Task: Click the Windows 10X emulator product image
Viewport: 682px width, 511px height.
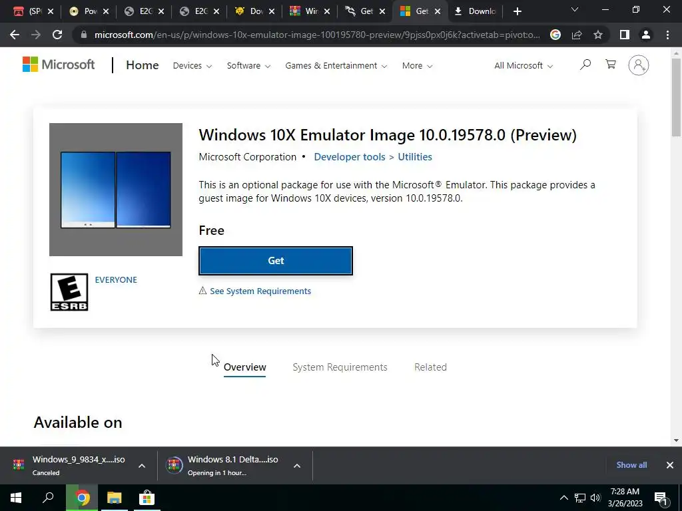Action: [x=116, y=190]
